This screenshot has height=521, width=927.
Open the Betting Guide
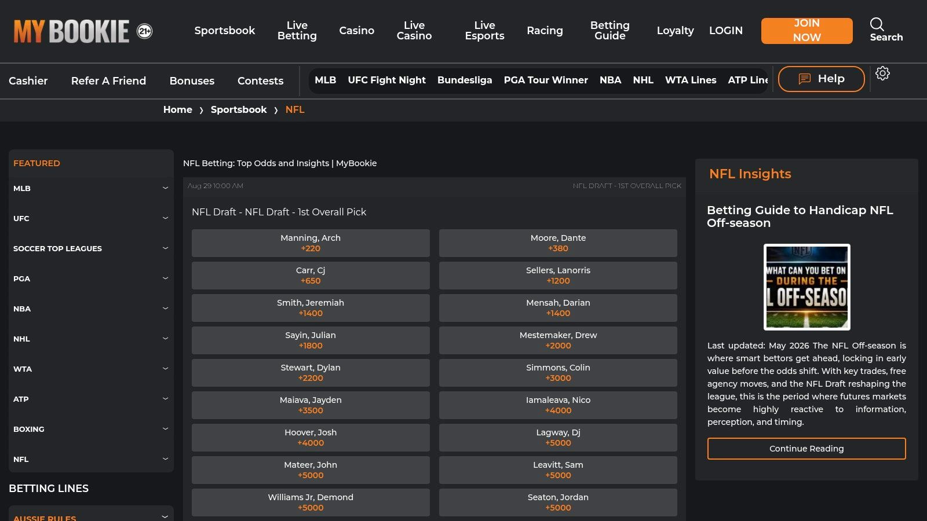pyautogui.click(x=610, y=31)
